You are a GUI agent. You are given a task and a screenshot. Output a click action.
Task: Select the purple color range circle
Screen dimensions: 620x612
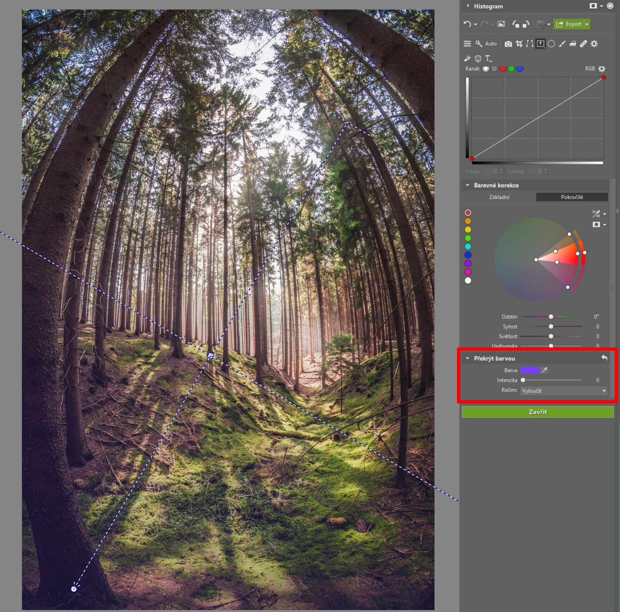coord(468,263)
